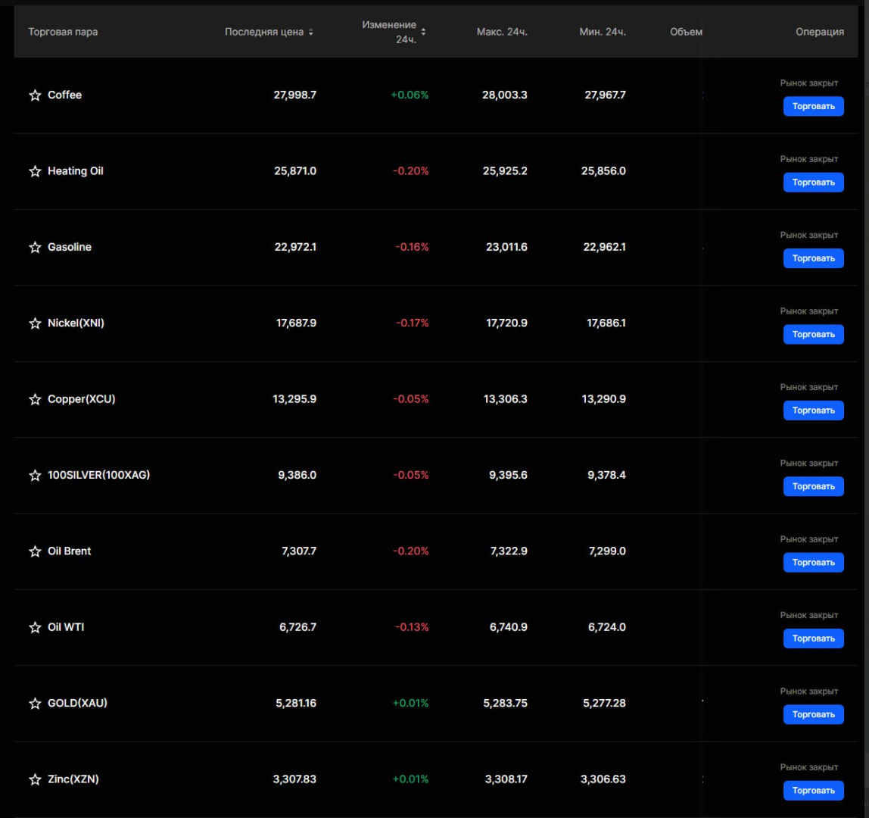Select the Gasoline pair name

(70, 248)
